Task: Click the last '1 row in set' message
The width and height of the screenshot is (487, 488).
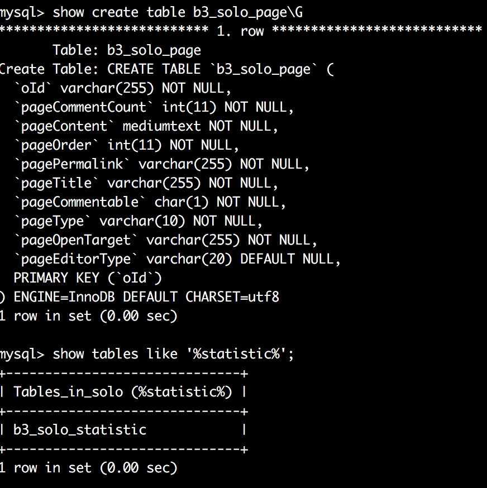Action: click(88, 468)
